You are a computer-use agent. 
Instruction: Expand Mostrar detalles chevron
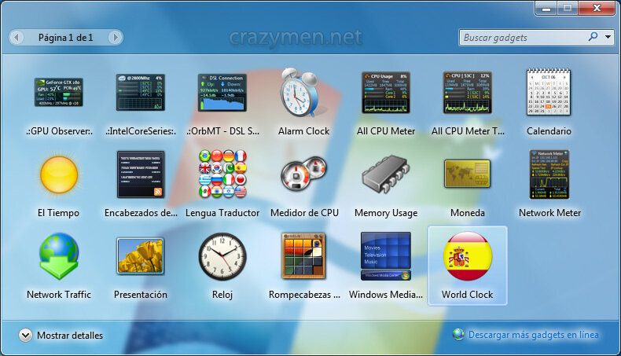click(x=25, y=336)
